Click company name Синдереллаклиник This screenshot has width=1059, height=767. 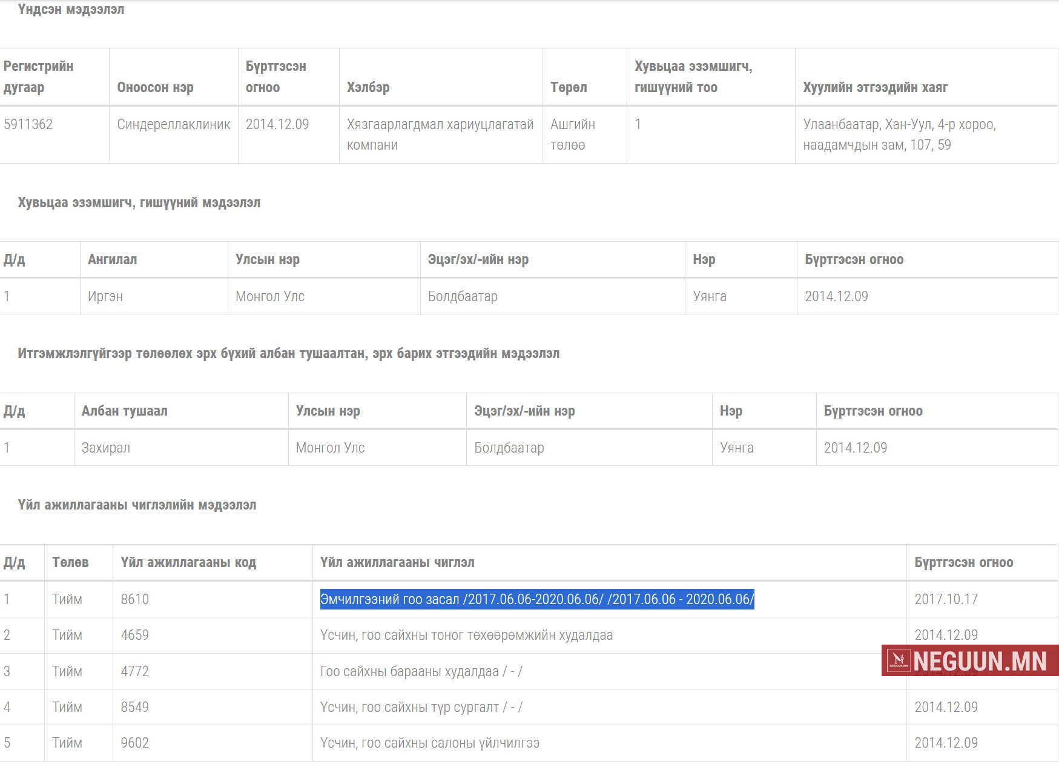point(173,124)
